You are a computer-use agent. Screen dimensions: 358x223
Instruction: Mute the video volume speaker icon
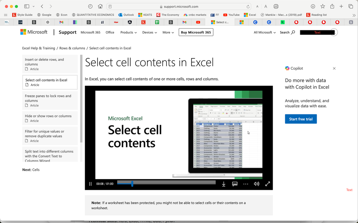tap(256, 184)
